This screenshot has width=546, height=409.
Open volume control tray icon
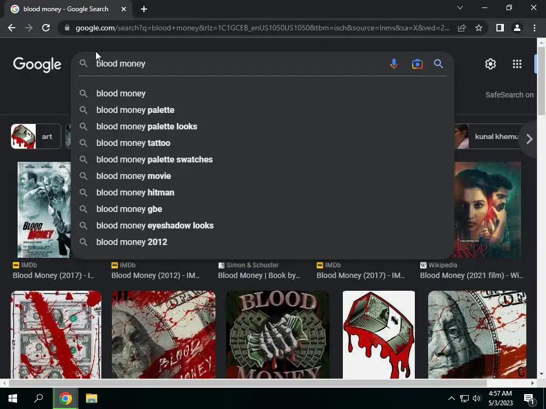click(x=477, y=398)
